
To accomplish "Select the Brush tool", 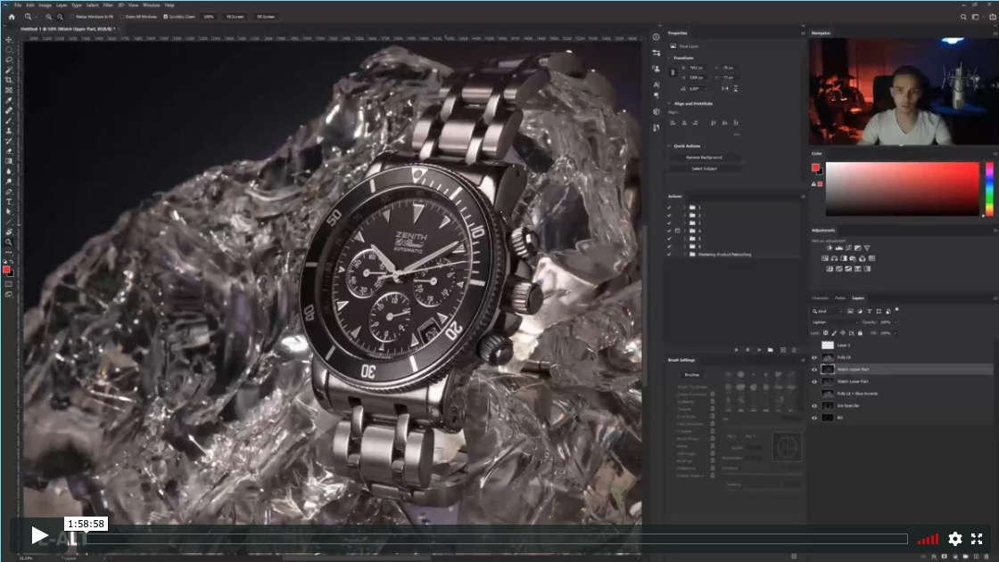I will [x=9, y=121].
